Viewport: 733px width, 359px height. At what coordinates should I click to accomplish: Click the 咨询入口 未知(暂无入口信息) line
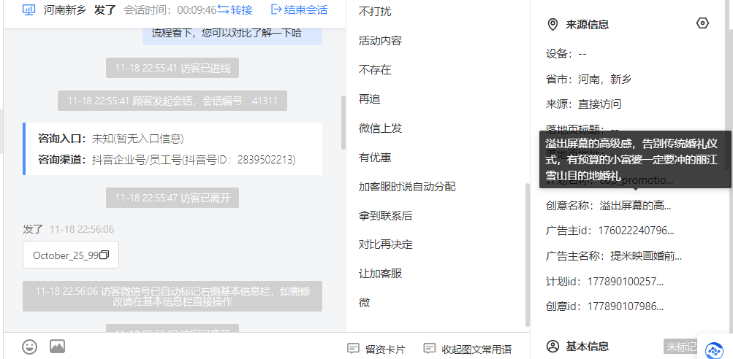click(111, 139)
